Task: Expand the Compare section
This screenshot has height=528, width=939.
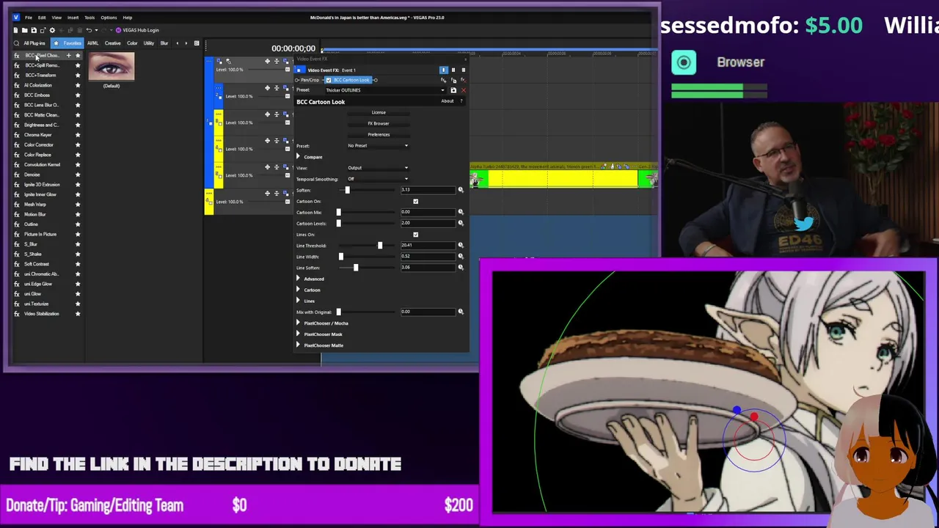Action: pyautogui.click(x=299, y=157)
